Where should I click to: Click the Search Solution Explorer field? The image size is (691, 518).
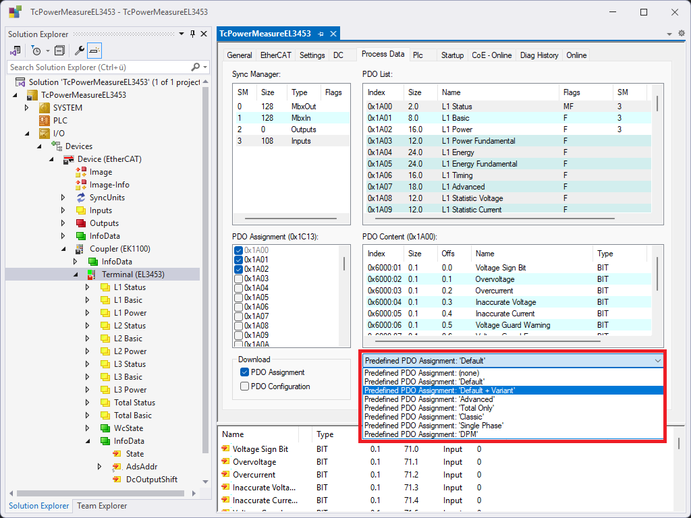(x=98, y=67)
